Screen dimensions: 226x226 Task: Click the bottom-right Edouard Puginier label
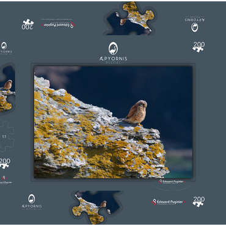click(x=168, y=202)
